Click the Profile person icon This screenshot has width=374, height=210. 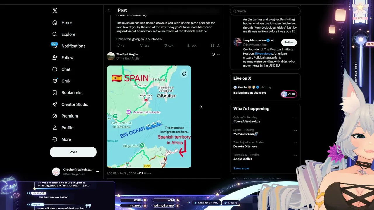(x=55, y=127)
